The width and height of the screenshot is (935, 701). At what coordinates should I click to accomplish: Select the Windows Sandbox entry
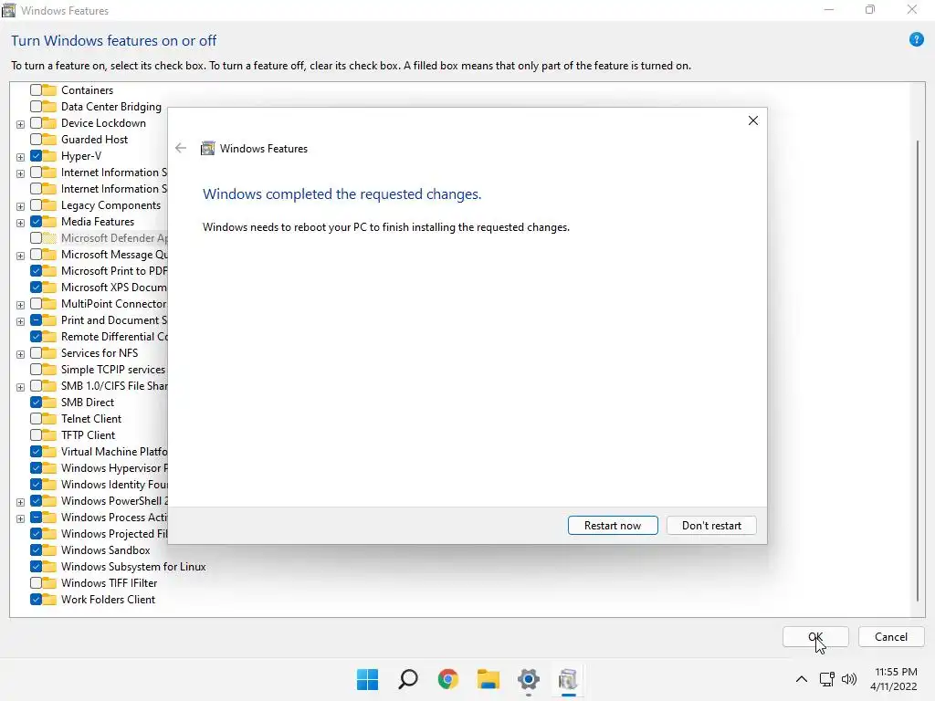[x=106, y=550]
